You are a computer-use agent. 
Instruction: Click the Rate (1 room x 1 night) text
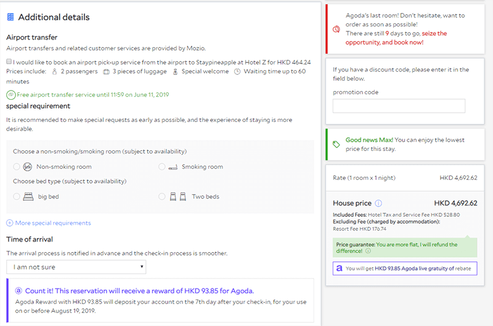(x=364, y=178)
